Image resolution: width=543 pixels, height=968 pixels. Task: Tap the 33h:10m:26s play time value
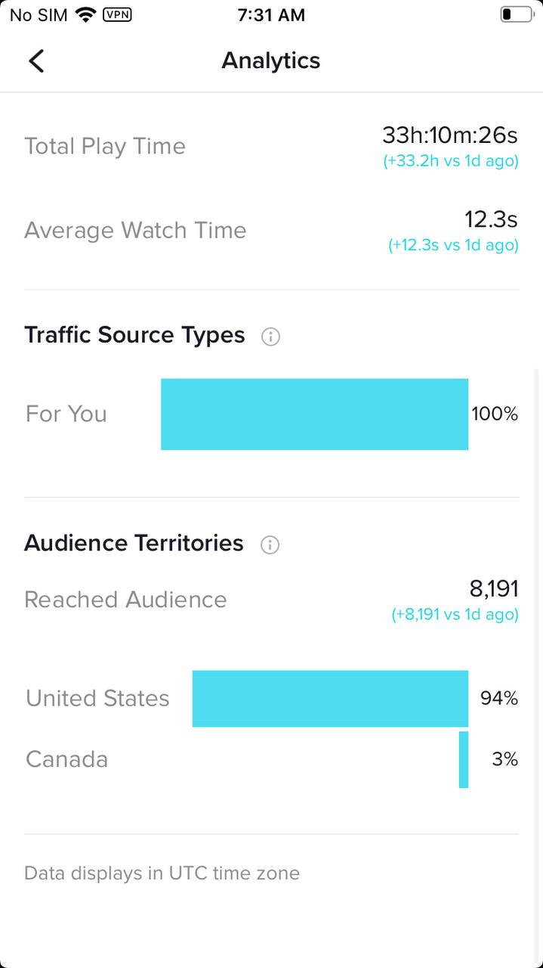coord(450,135)
